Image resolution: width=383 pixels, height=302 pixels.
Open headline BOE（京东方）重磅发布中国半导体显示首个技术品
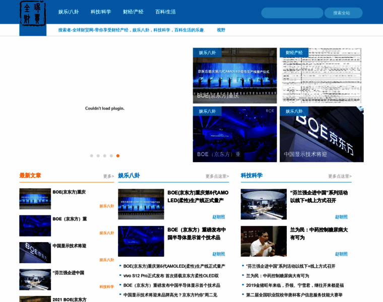[197, 234]
